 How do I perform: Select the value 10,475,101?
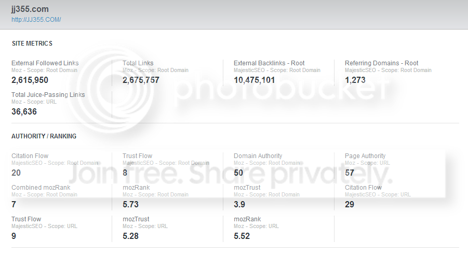(254, 80)
